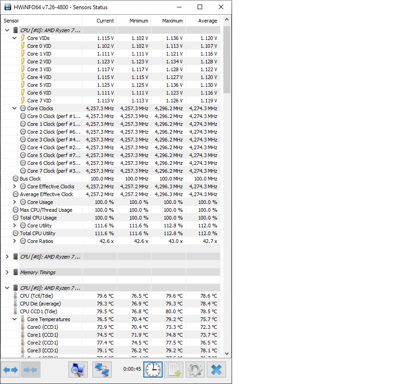Open the network remote monitoring icon
Viewport: 397px width, 384px height.
click(102, 370)
